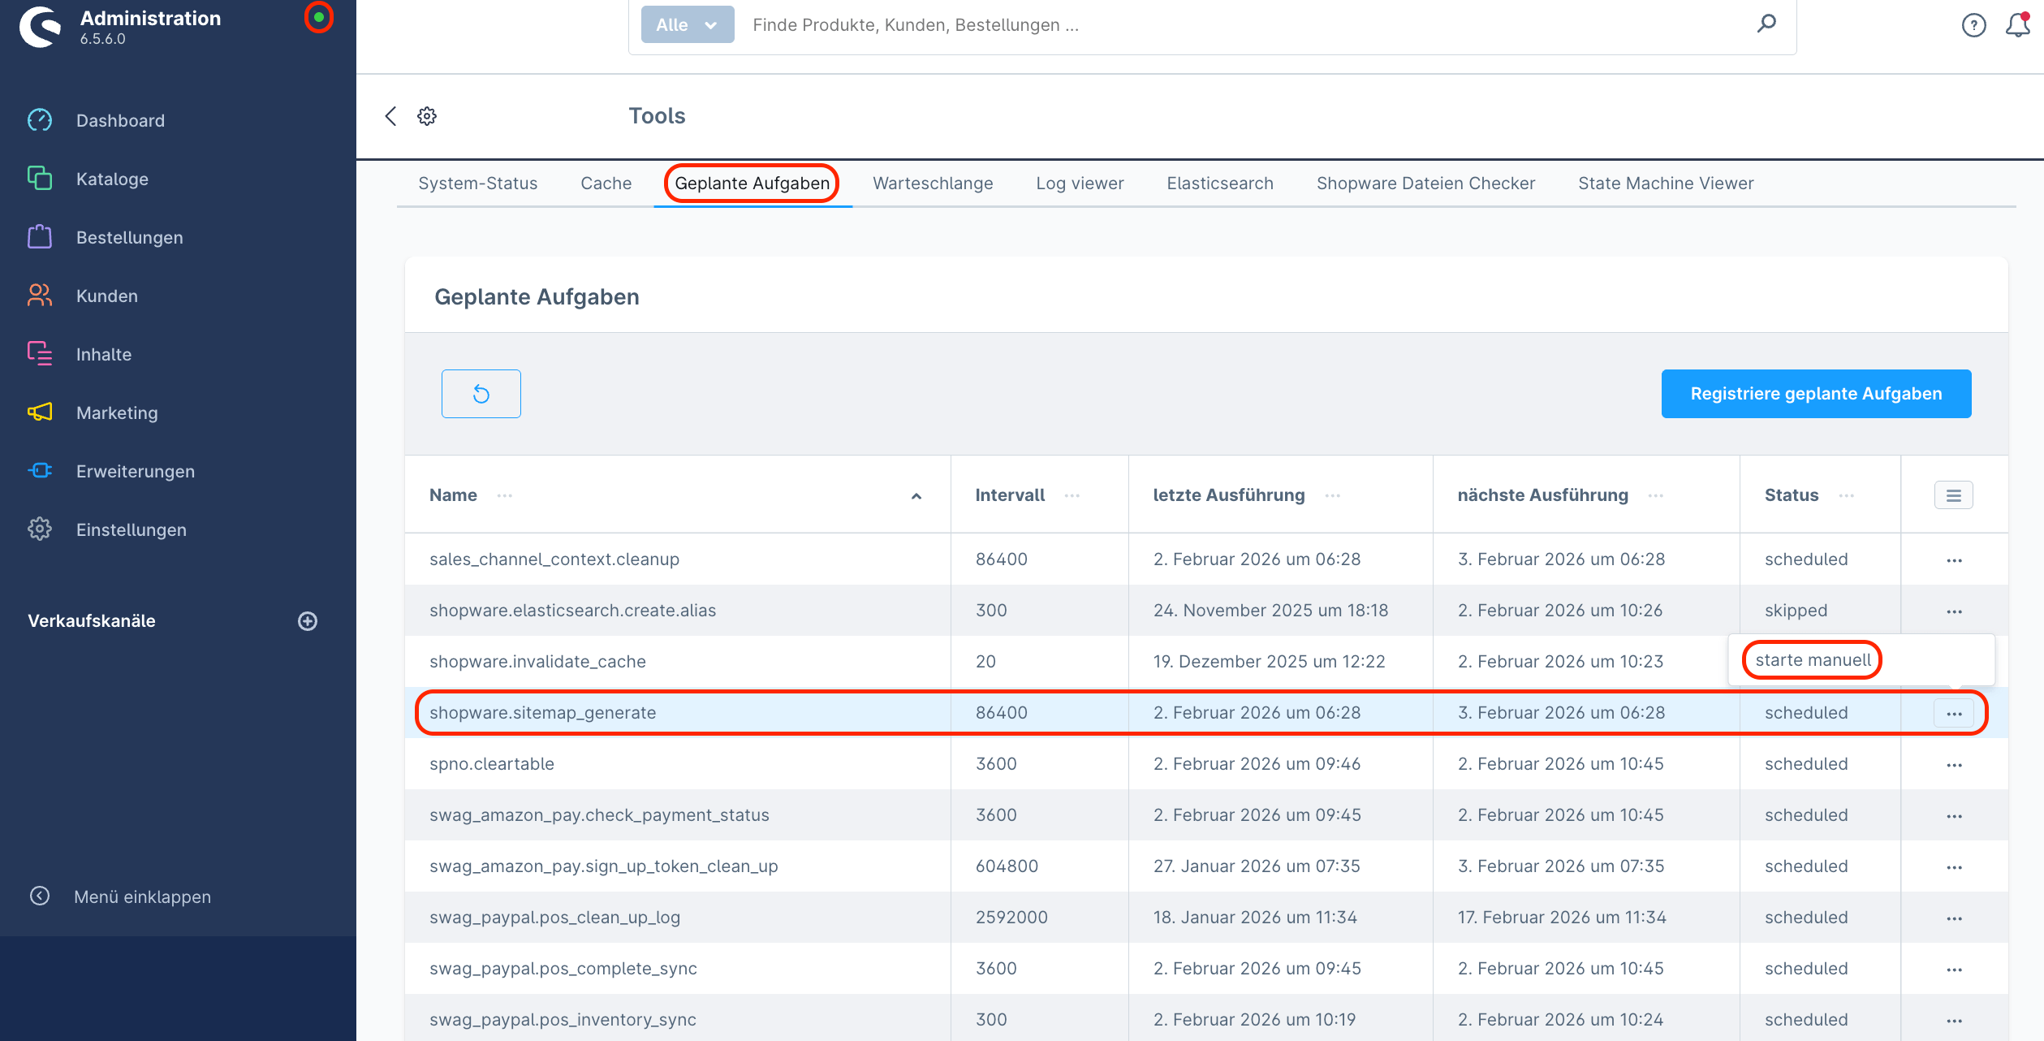Open actions for swag_paypal.pos_inventory_sync row

1954,1021
